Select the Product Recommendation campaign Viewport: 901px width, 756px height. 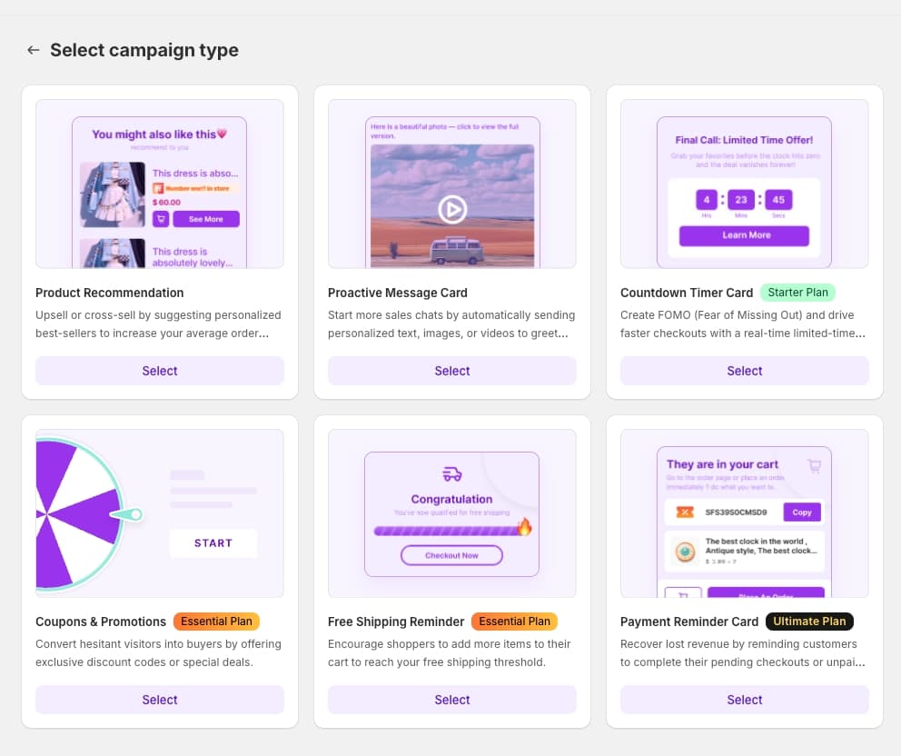point(160,371)
